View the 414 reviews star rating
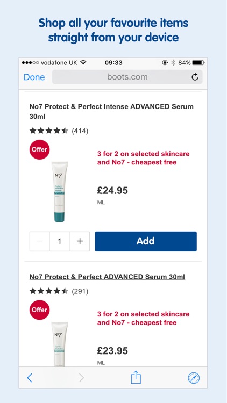The image size is (227, 403). (x=59, y=131)
